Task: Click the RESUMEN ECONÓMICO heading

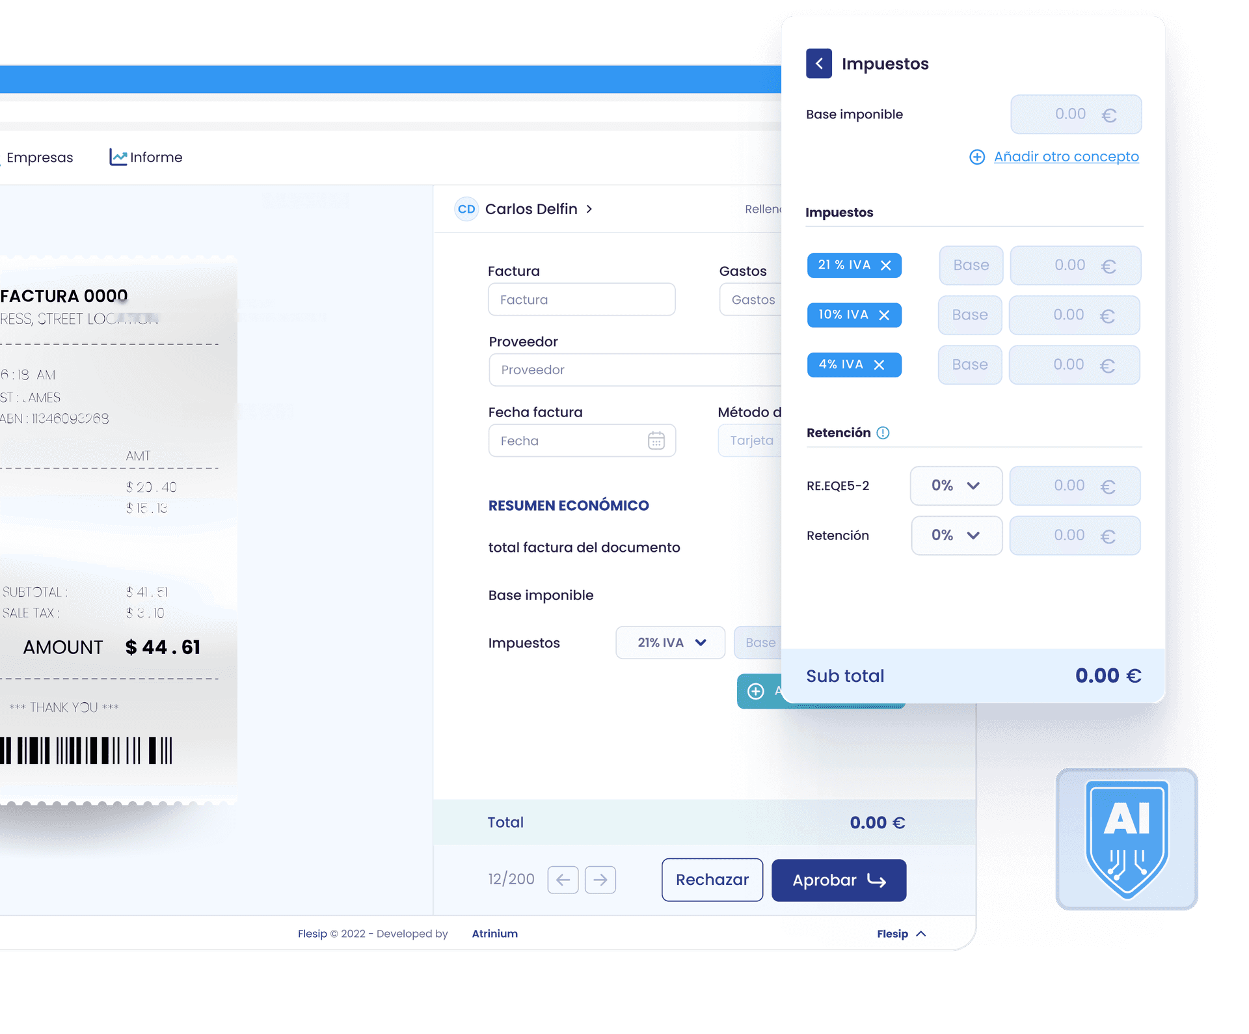Action: tap(569, 506)
